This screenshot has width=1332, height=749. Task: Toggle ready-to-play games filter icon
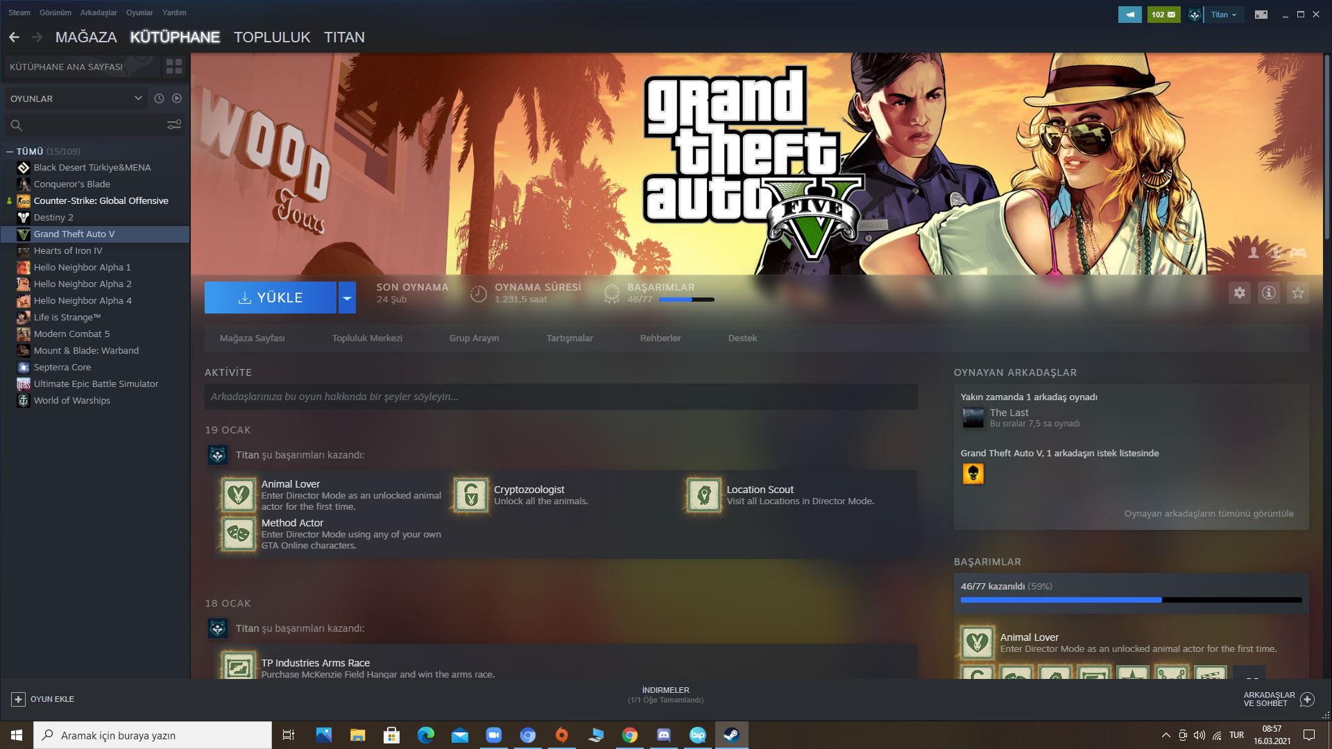[x=177, y=98]
